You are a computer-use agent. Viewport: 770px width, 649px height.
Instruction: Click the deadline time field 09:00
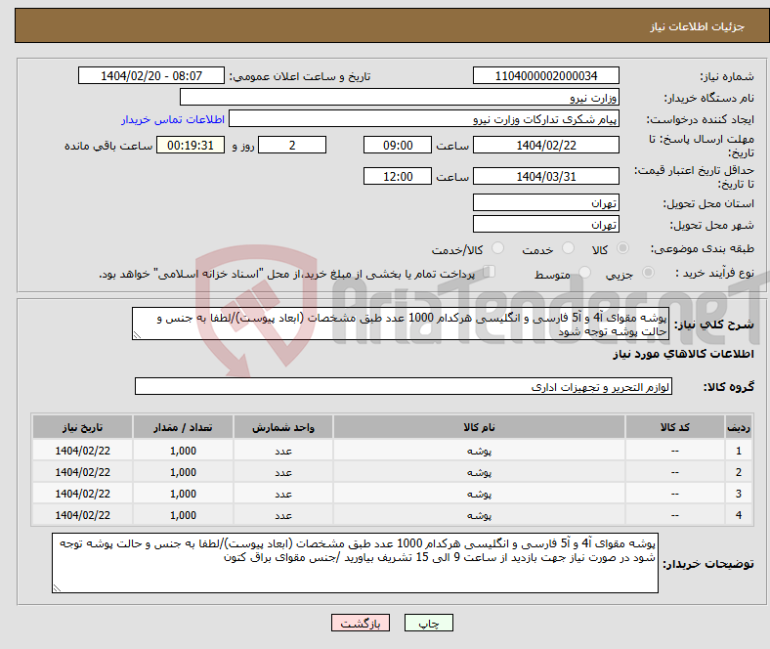pyautogui.click(x=398, y=145)
